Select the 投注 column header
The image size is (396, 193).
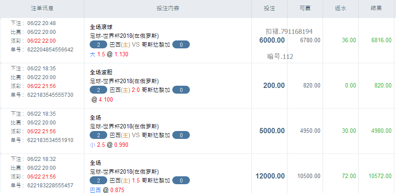(269, 8)
